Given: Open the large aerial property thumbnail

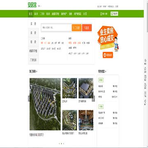Looking at the screenshot, I should pyautogui.click(x=45, y=104).
